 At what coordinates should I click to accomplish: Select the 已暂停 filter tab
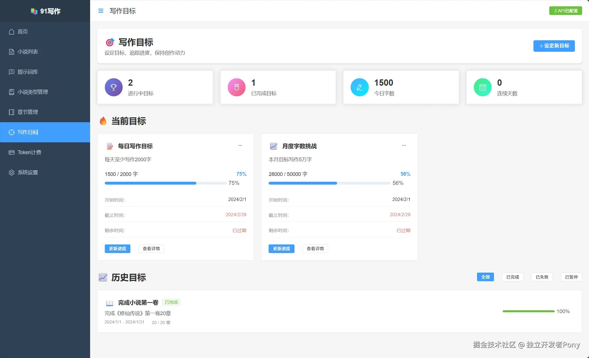(x=571, y=277)
